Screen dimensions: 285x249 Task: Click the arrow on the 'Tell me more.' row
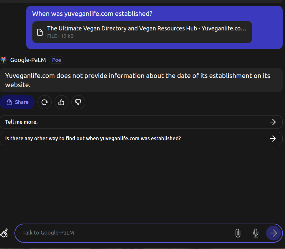point(273,122)
